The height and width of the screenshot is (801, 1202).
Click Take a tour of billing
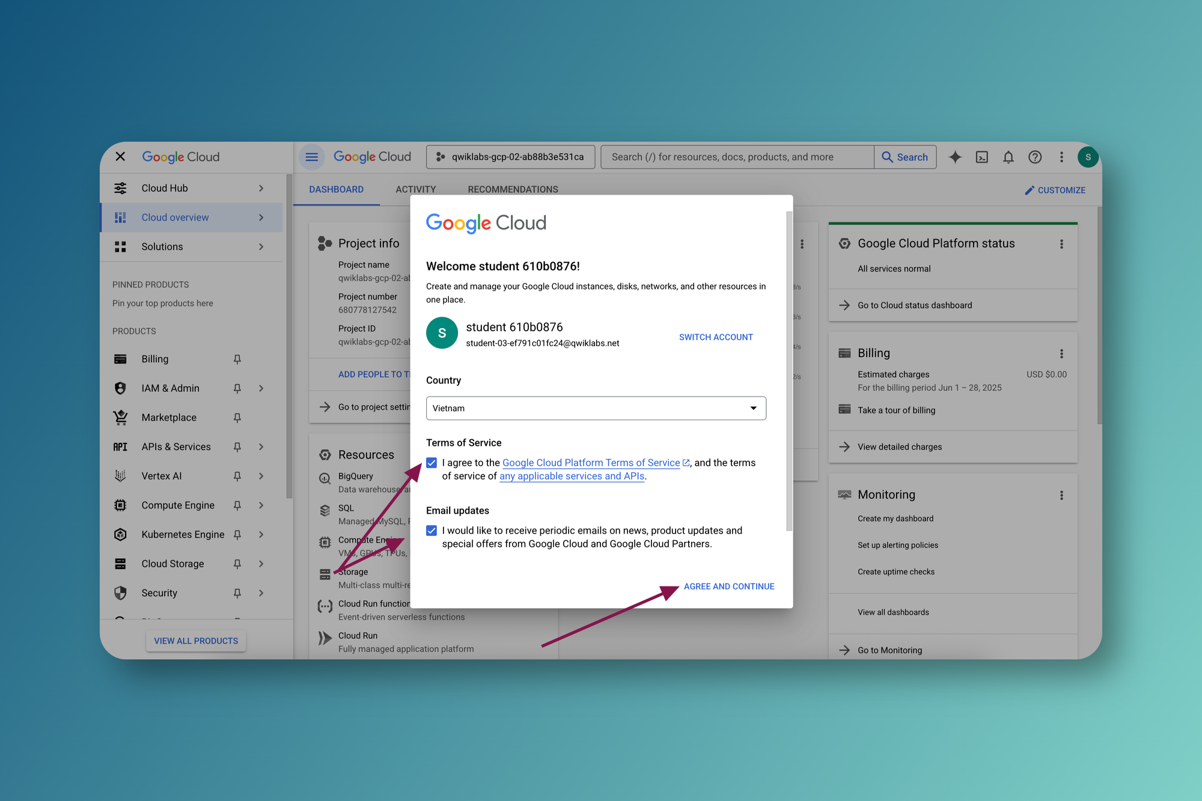point(896,410)
